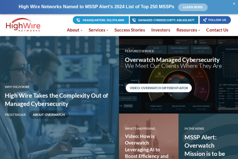Click the Video: Overwatch Differentiator button
Image resolution: width=238 pixels, height=159 pixels.
tap(159, 88)
